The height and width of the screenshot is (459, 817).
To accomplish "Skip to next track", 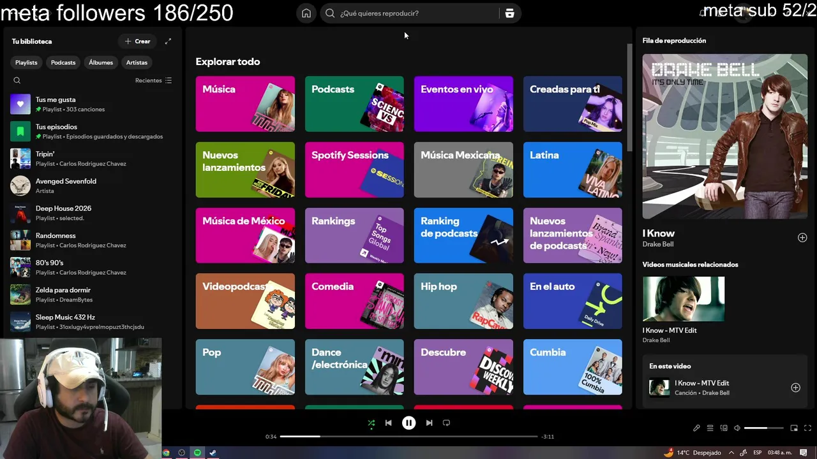I will [429, 423].
